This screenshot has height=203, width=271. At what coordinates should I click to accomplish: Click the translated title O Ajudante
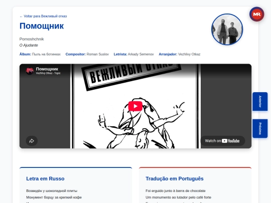29,45
